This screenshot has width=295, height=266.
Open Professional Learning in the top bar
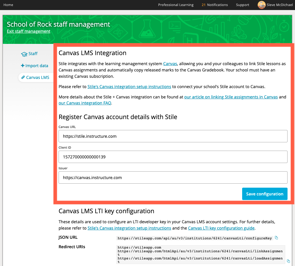176,5
